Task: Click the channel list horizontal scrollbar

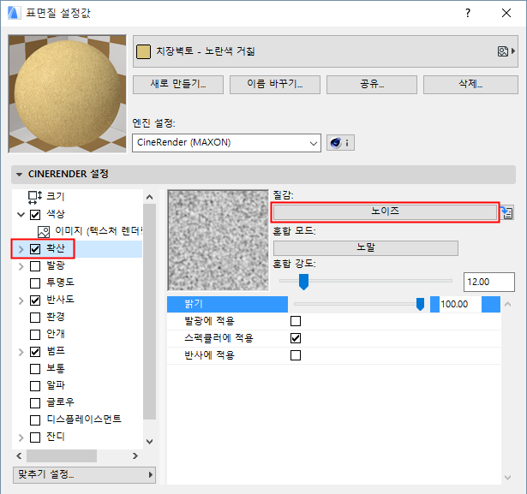Action: point(62,456)
